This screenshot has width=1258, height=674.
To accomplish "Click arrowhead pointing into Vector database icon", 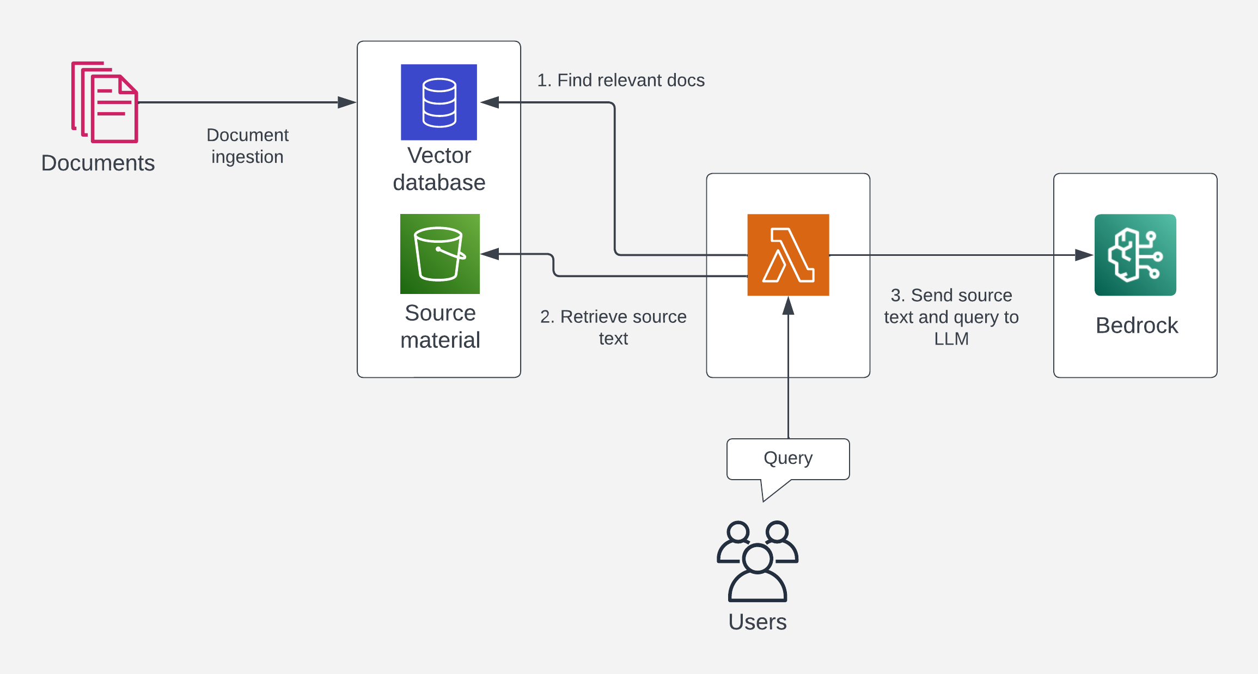I will (x=490, y=102).
